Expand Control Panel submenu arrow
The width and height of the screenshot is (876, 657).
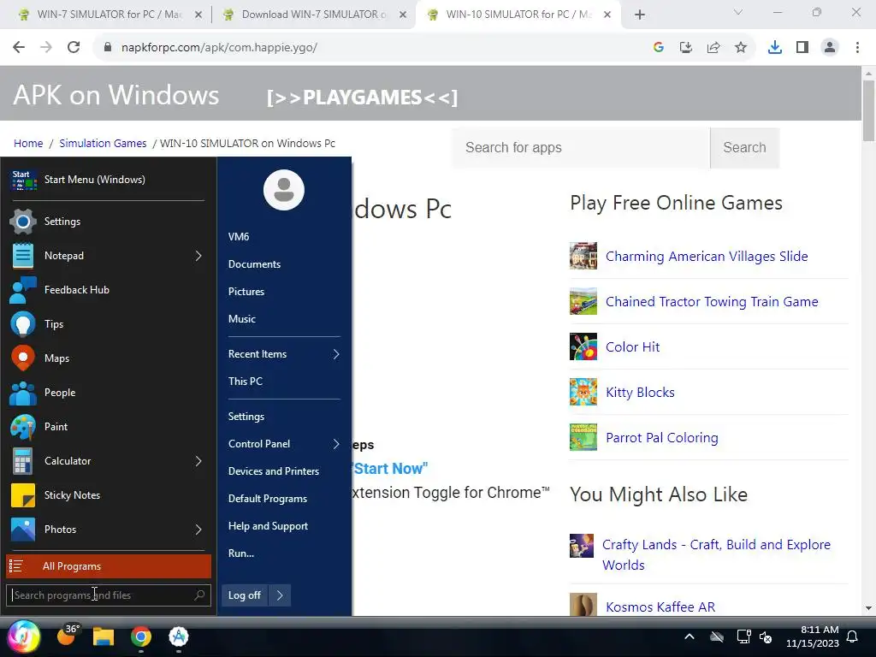pos(336,444)
